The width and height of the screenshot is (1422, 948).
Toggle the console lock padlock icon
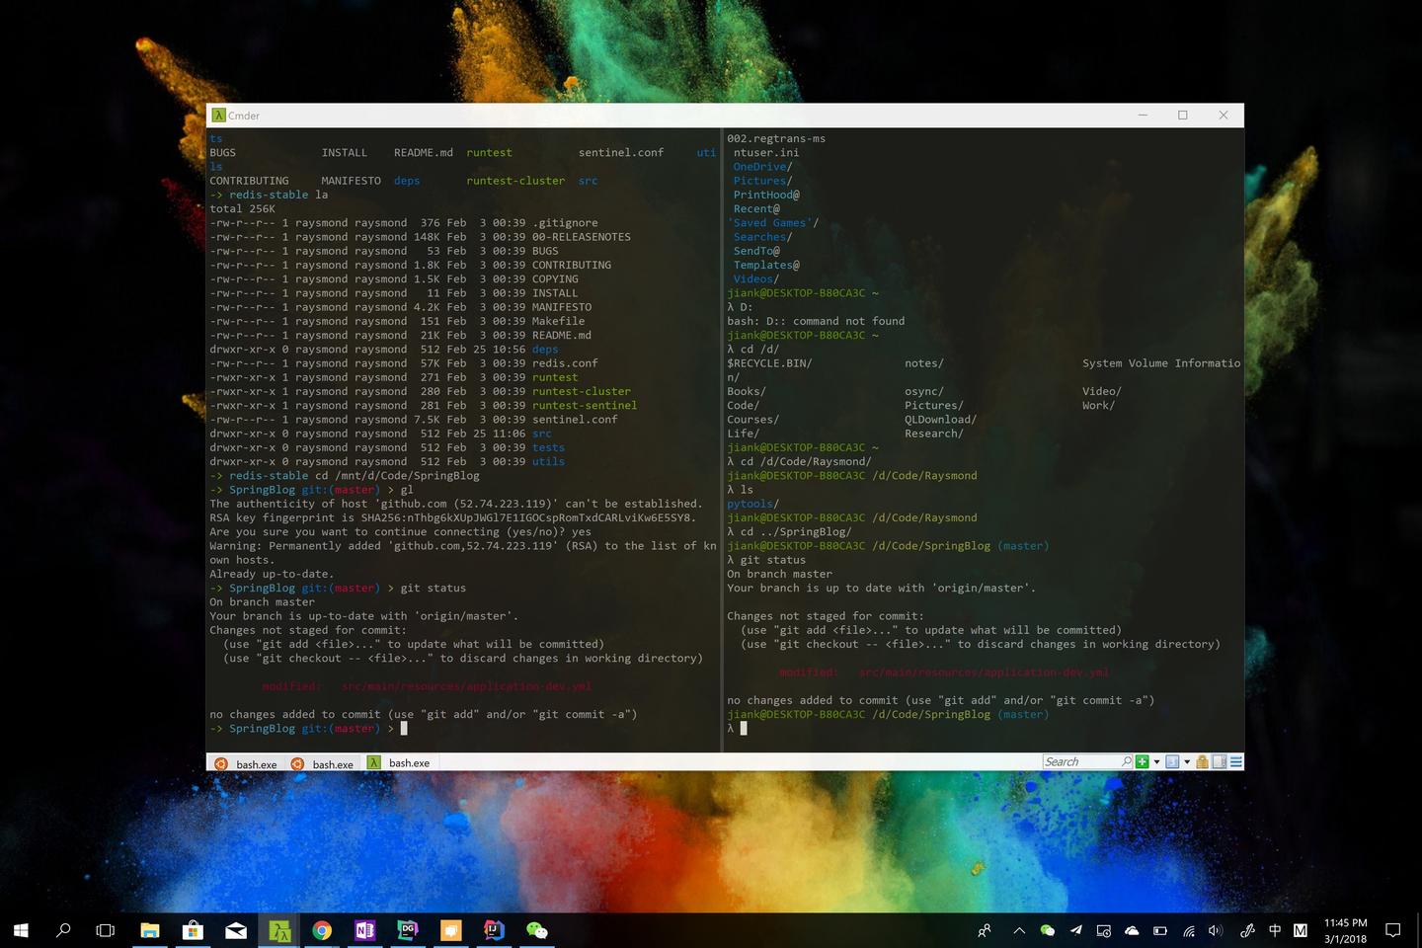(1202, 761)
